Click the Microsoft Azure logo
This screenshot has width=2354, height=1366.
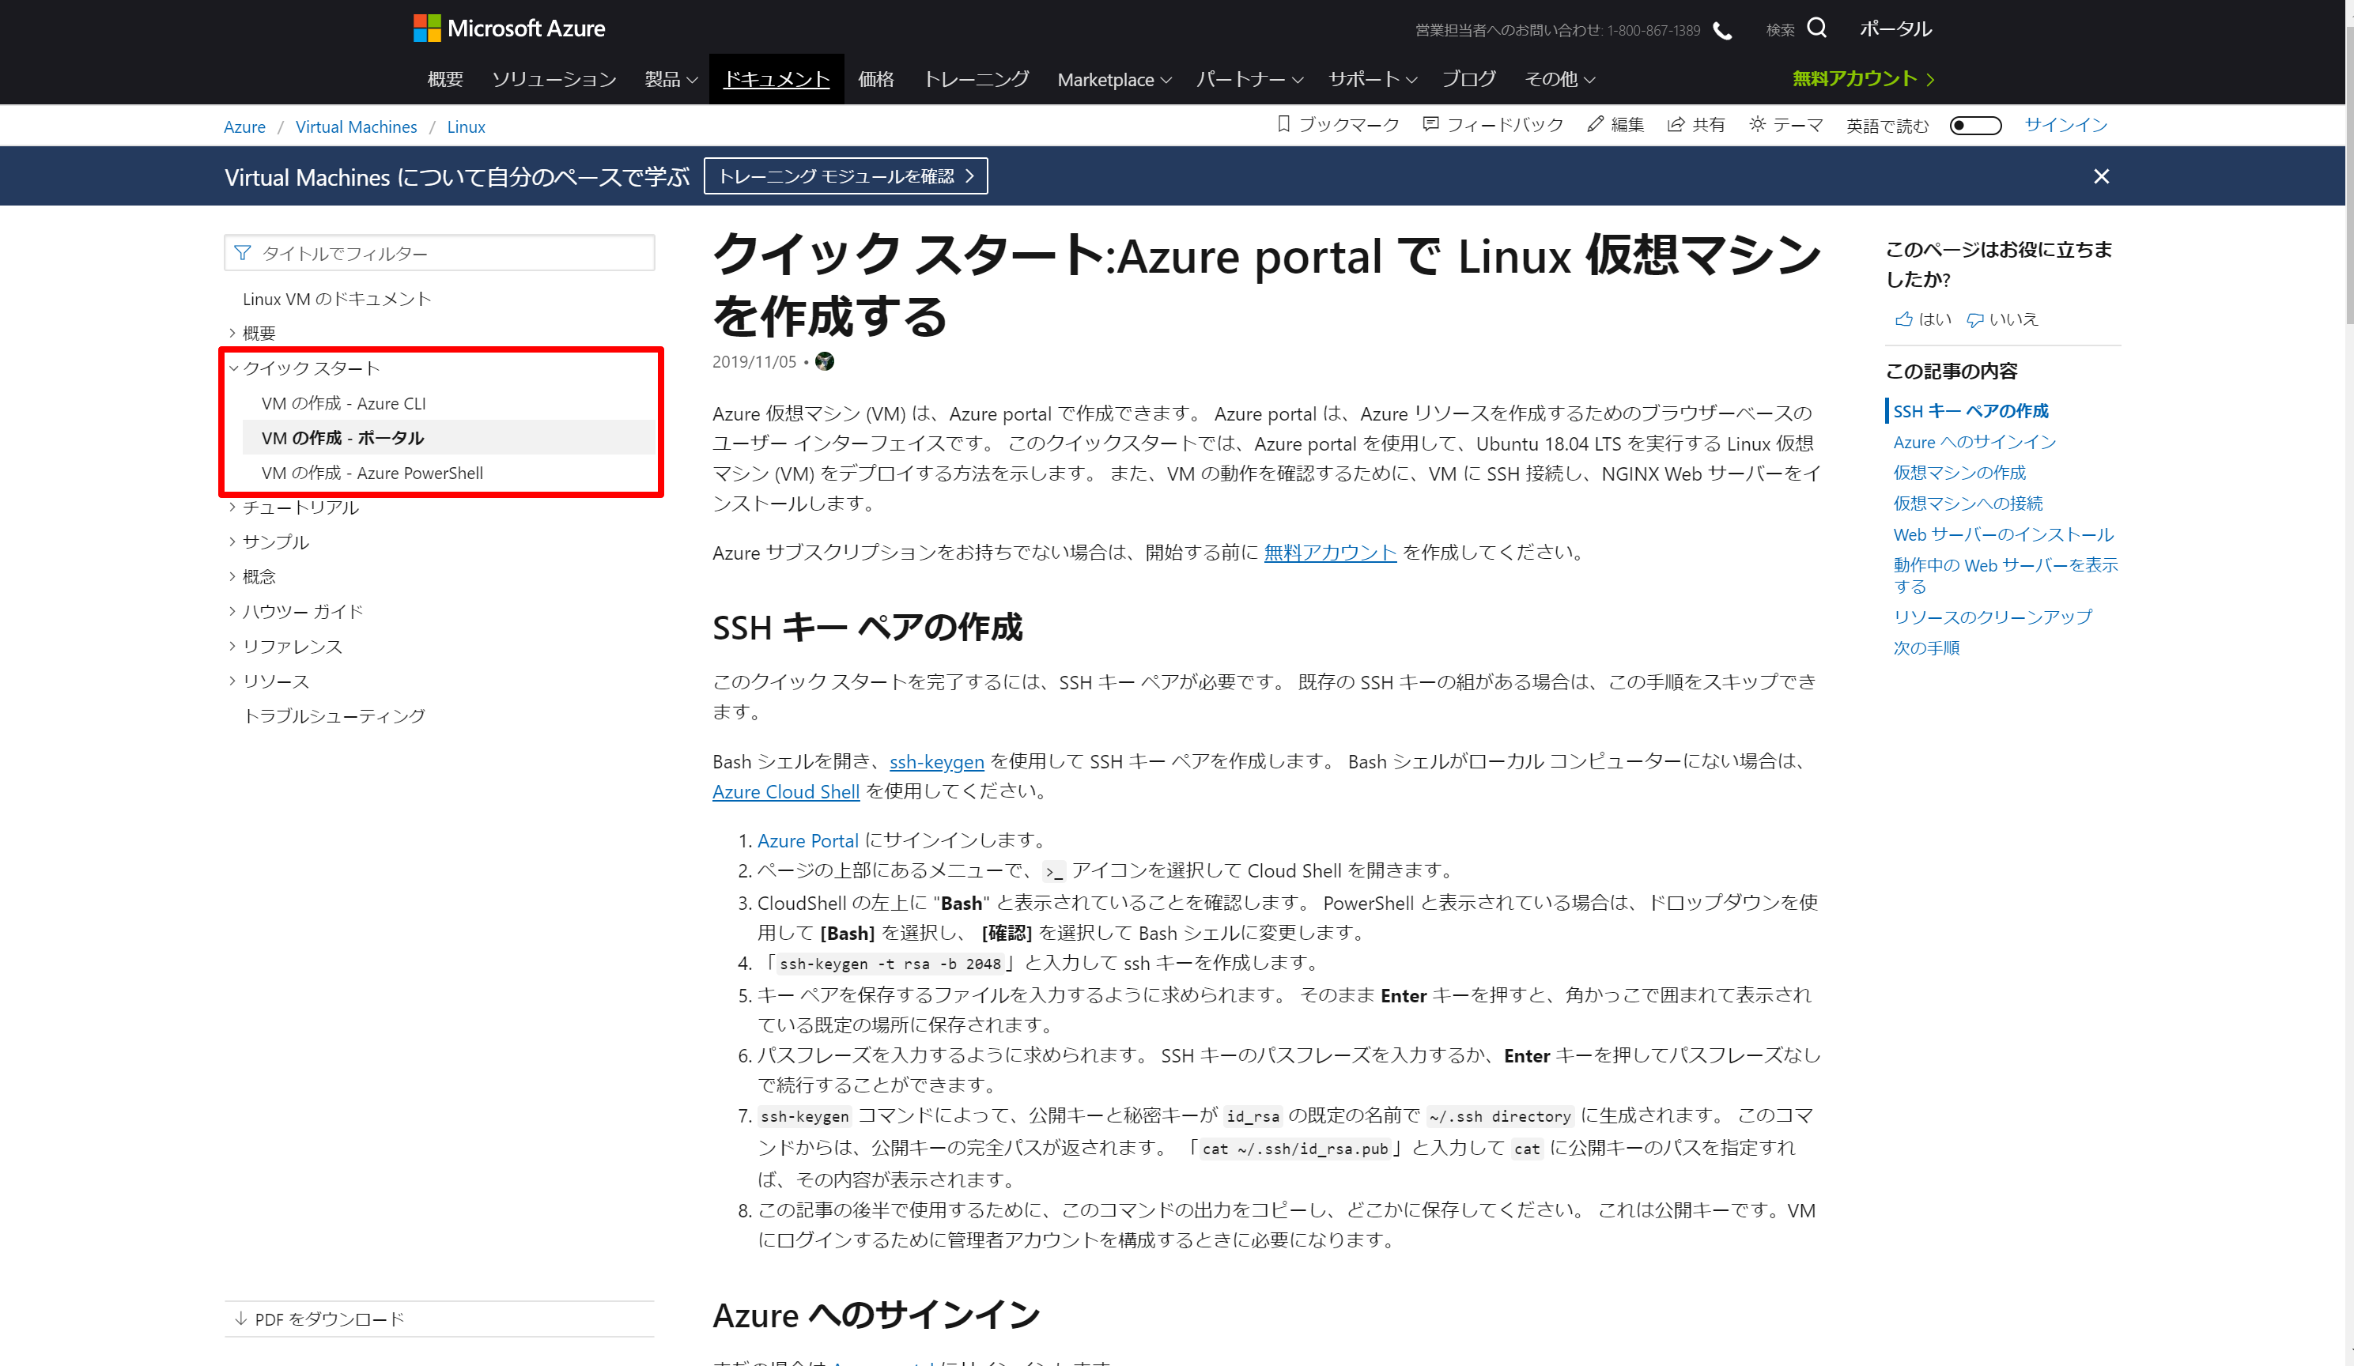click(509, 28)
